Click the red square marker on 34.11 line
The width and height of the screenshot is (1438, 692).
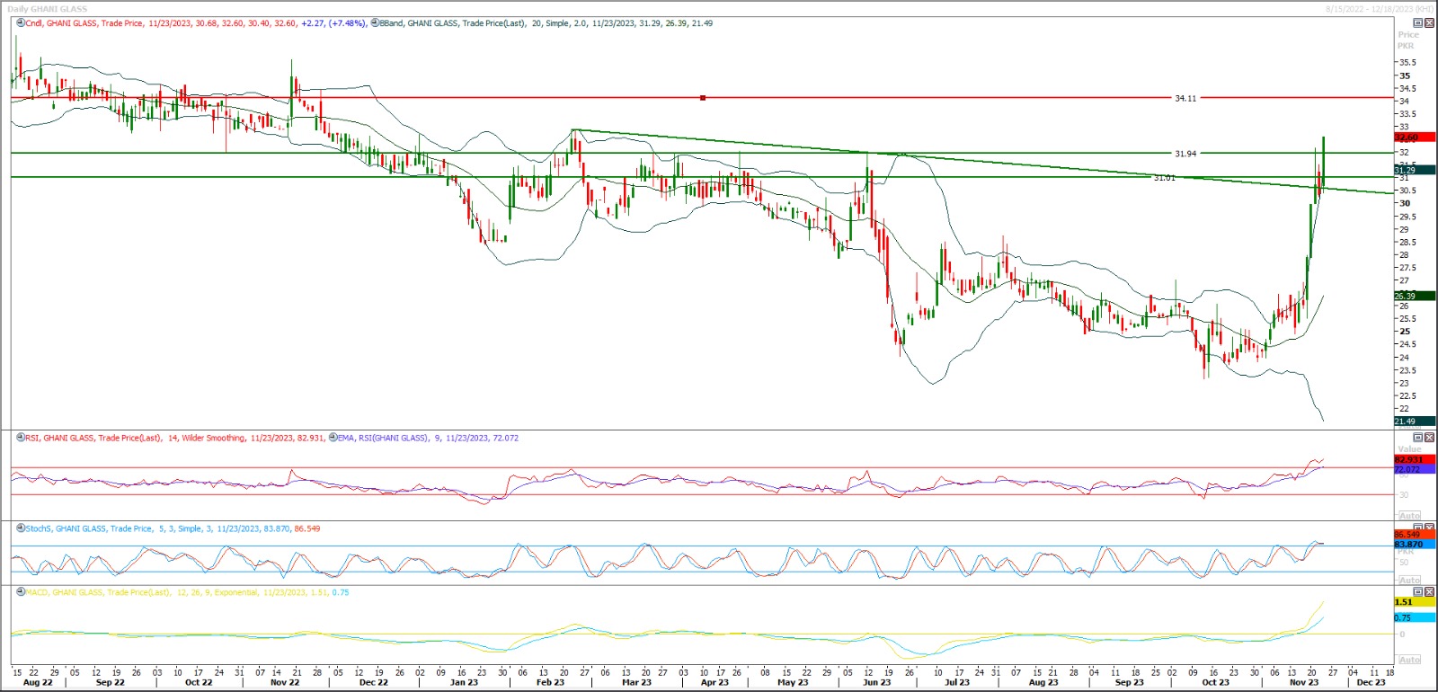click(703, 97)
